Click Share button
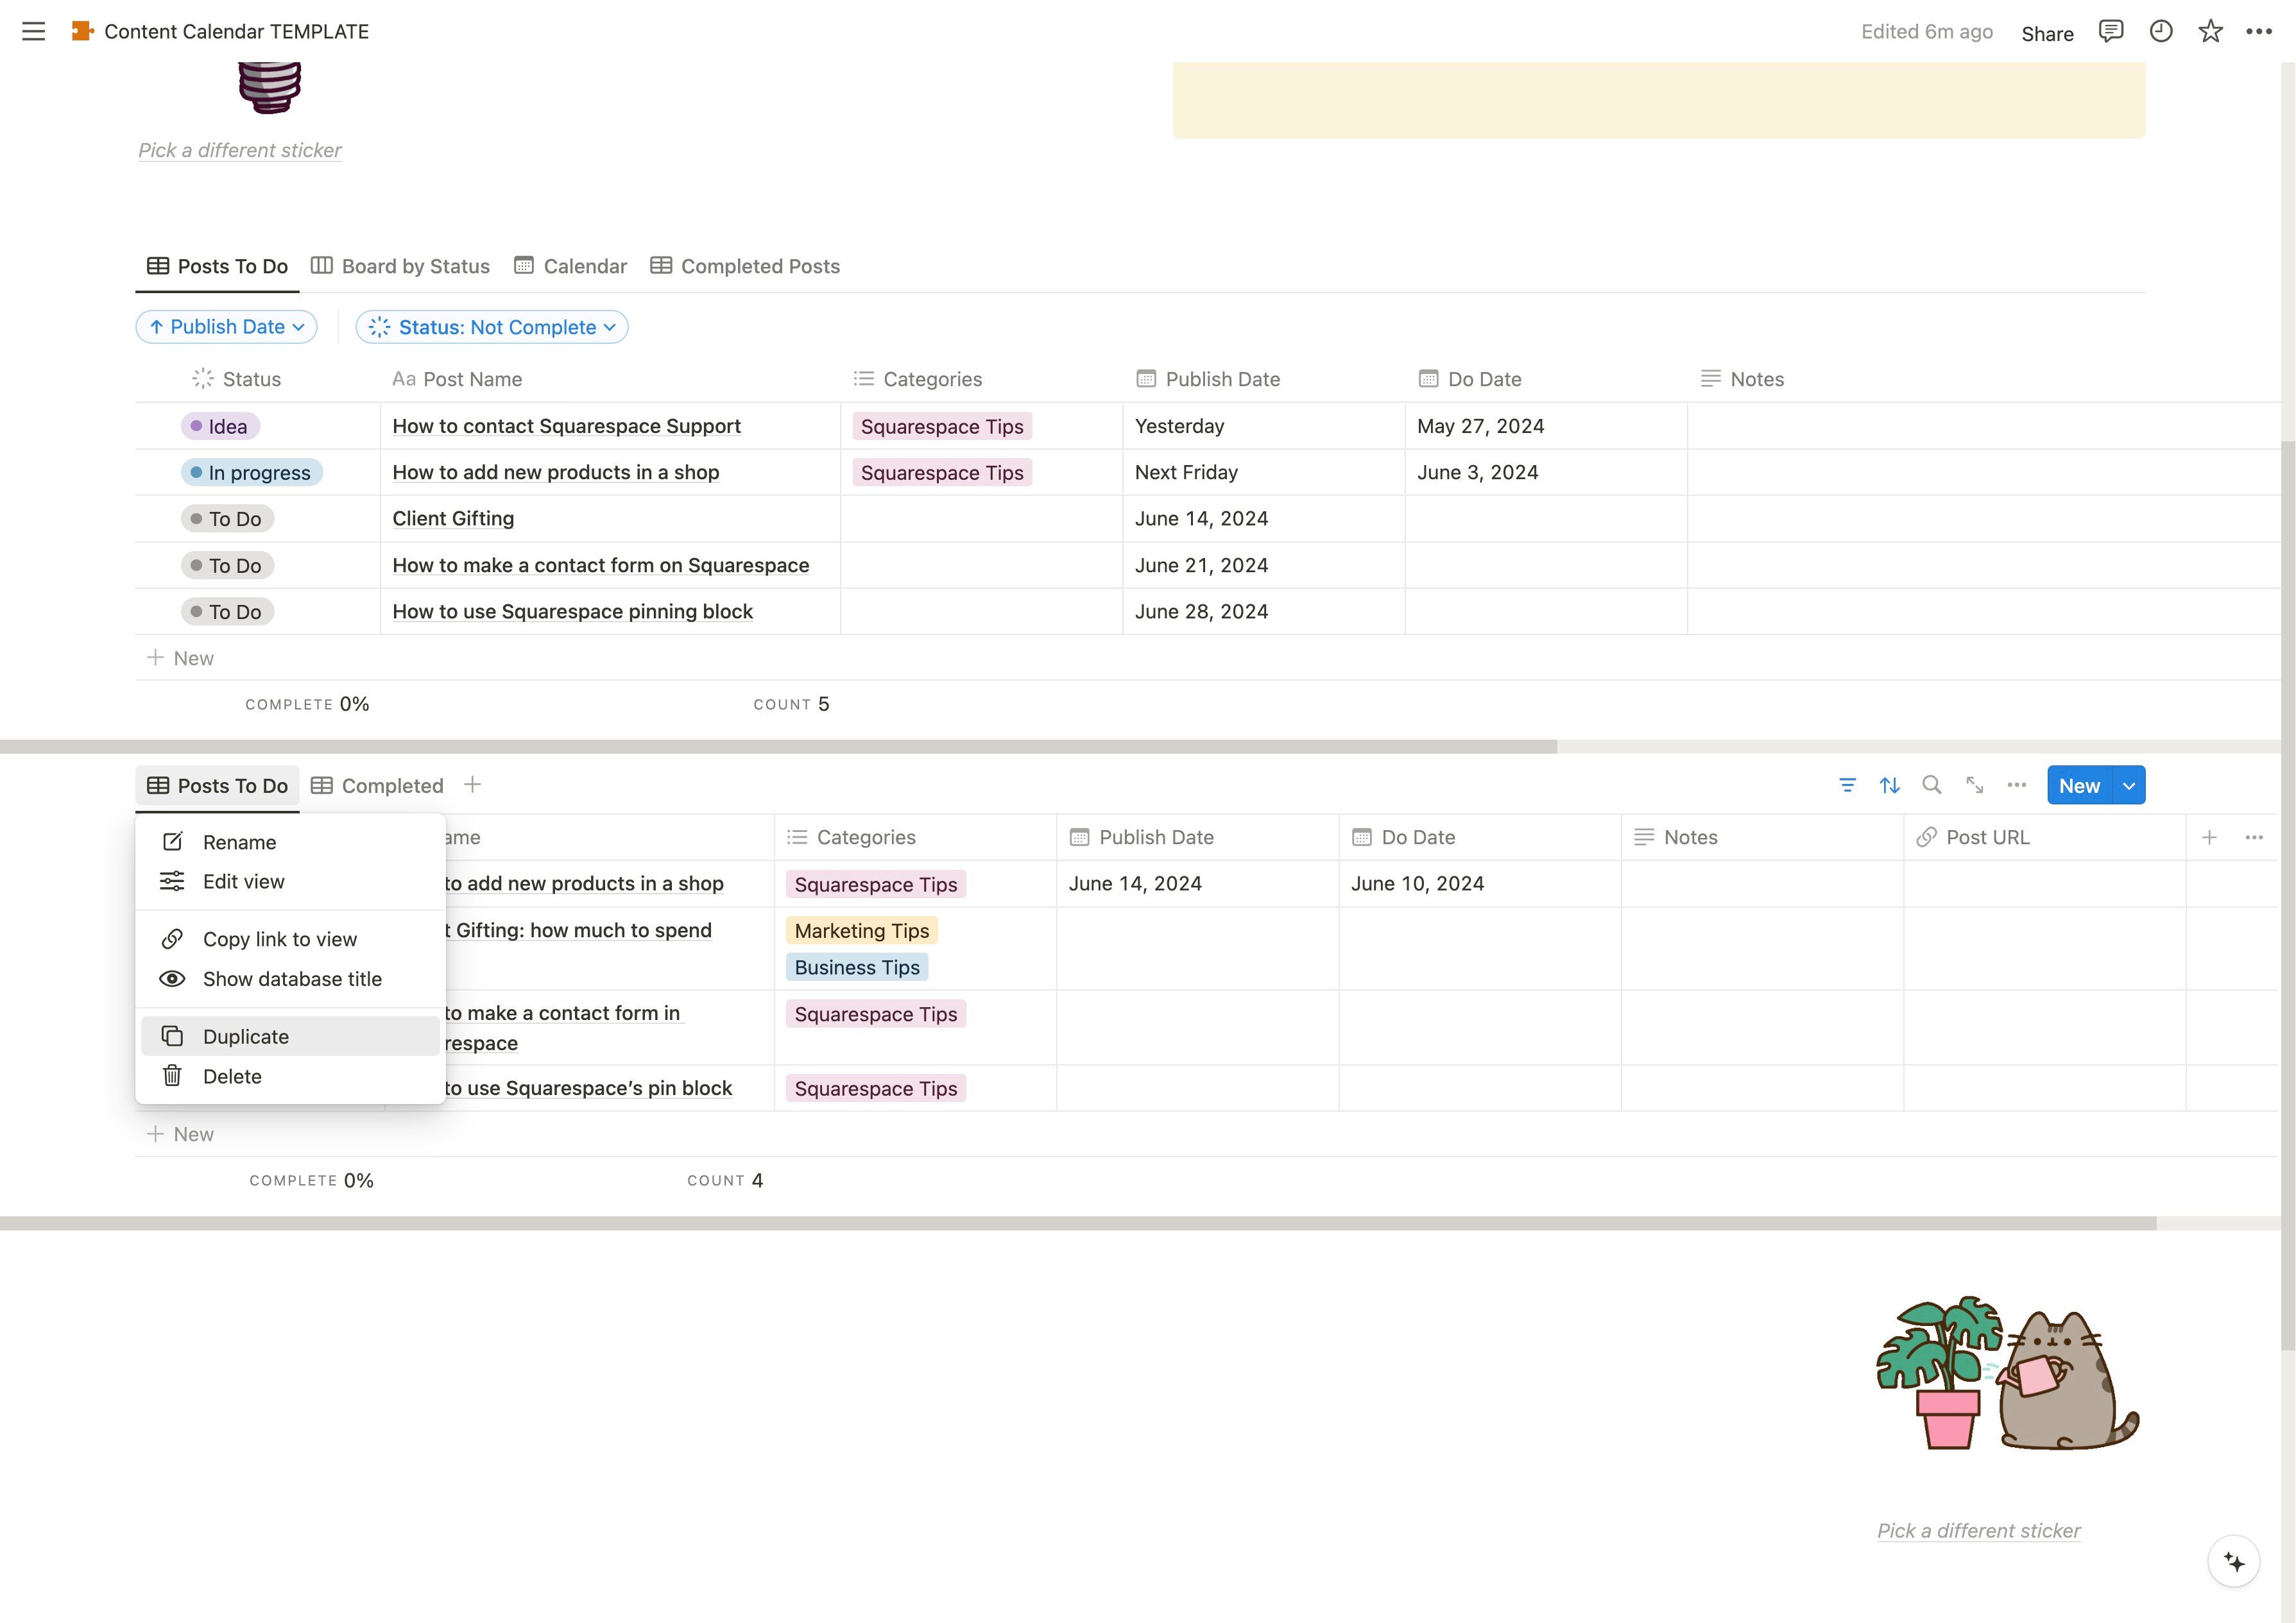 (2047, 33)
